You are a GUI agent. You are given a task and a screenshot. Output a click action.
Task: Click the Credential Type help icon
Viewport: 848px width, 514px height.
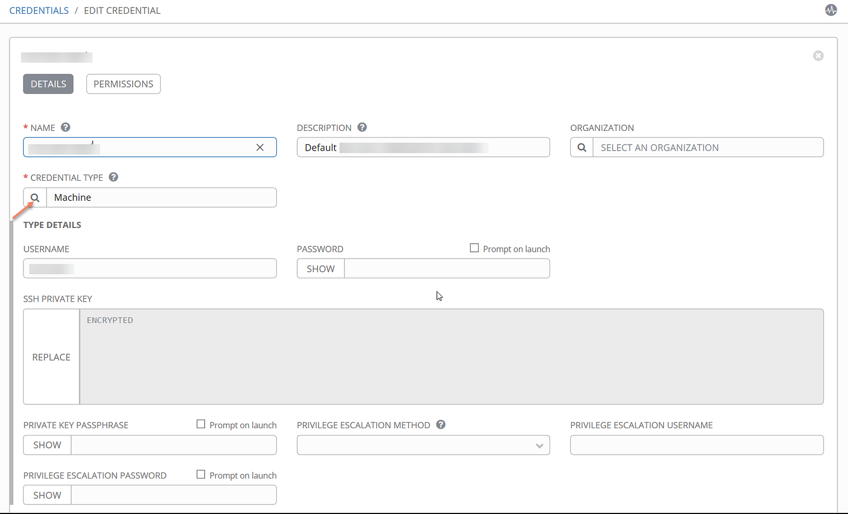pos(113,177)
